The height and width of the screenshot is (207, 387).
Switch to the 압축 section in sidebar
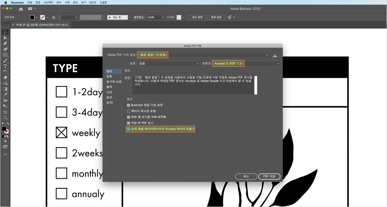(109, 76)
